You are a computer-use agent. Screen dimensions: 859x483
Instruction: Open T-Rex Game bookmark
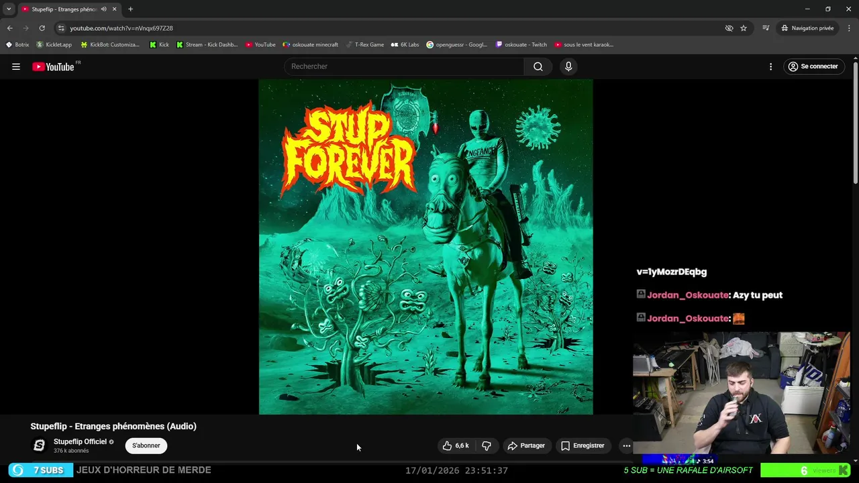tap(364, 45)
